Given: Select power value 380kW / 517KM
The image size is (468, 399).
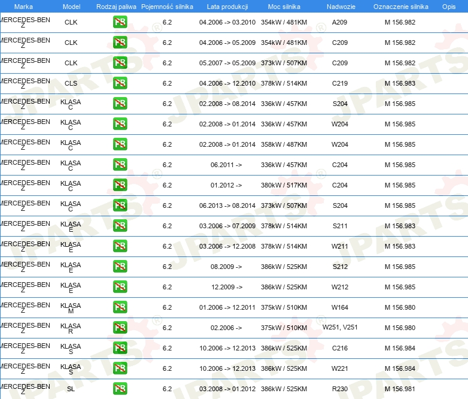Looking at the screenshot, I should (x=284, y=185).
